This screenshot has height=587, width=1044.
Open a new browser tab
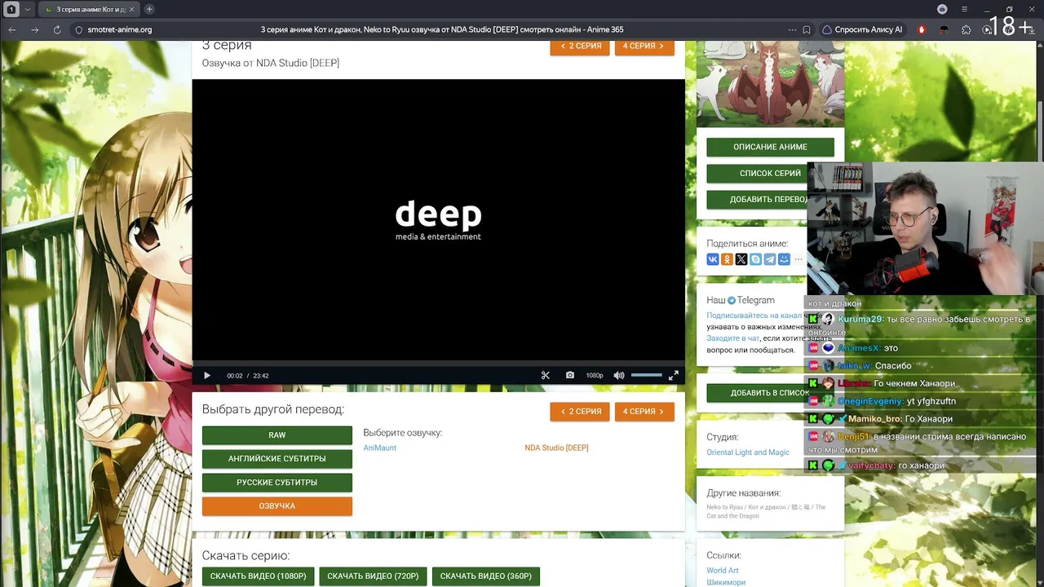pyautogui.click(x=149, y=9)
